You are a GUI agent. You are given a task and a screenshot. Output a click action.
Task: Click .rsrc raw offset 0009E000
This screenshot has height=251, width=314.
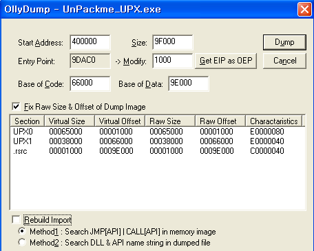217,151
